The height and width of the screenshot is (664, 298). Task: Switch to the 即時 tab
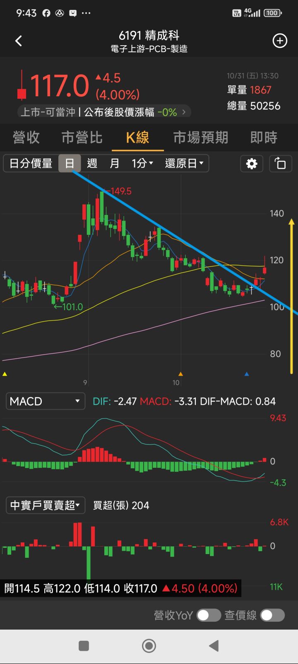(x=264, y=137)
